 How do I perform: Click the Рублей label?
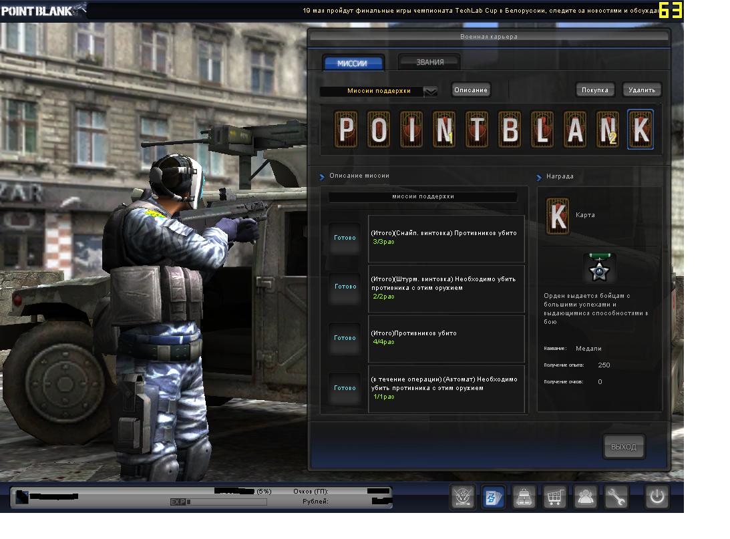(x=315, y=502)
